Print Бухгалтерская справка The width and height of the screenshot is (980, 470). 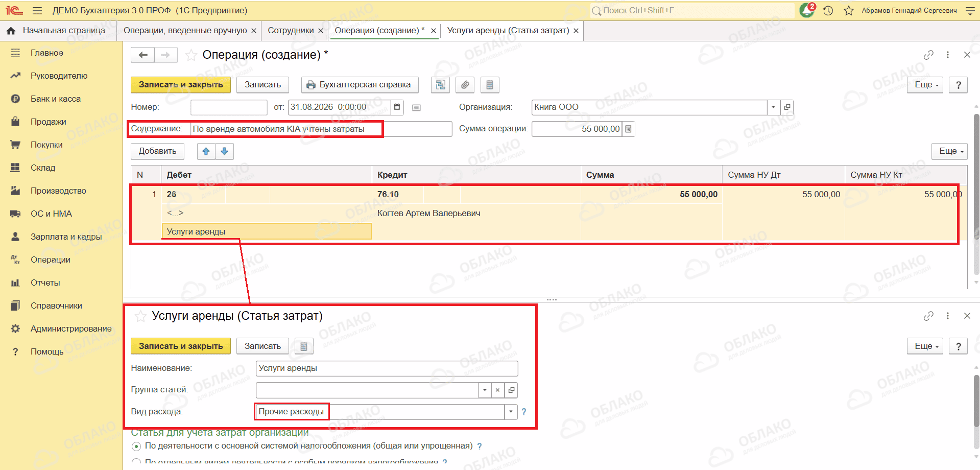point(360,85)
